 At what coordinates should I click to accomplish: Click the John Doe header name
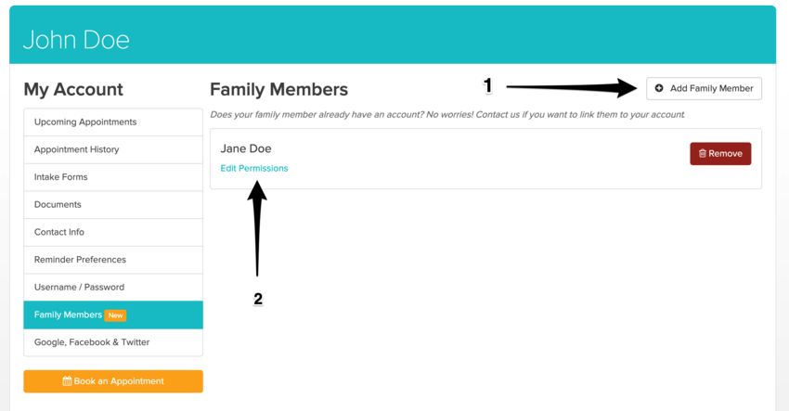coord(76,40)
